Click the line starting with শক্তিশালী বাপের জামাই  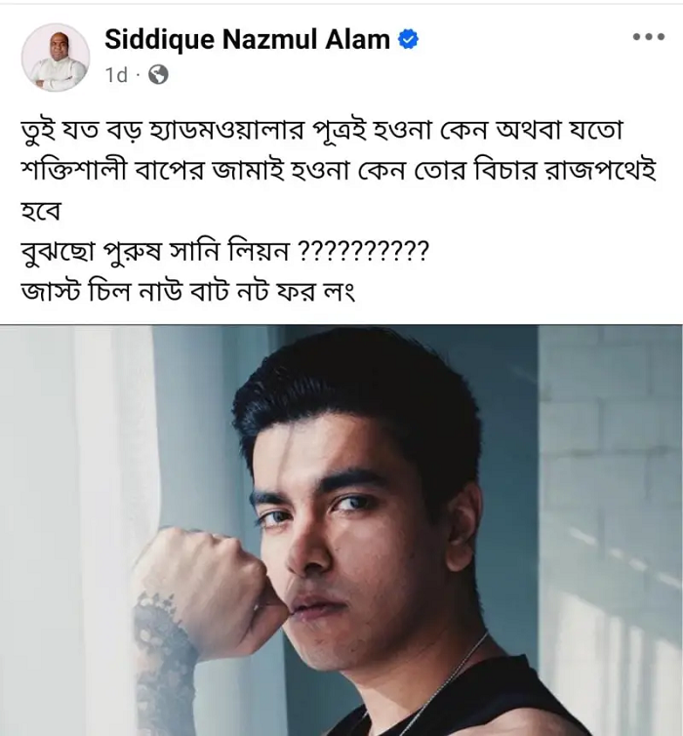(x=339, y=172)
